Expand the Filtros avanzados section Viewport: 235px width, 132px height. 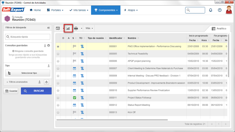tap(17, 82)
